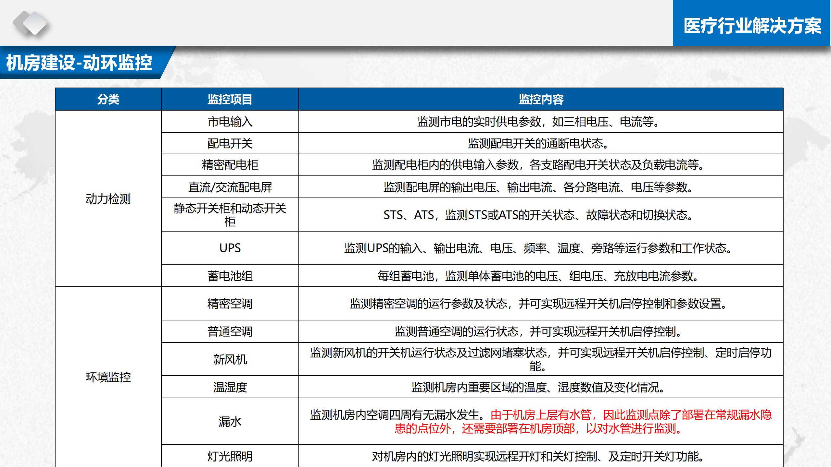Image resolution: width=831 pixels, height=467 pixels.
Task: Click the 温湿度 item cell
Action: [x=230, y=387]
